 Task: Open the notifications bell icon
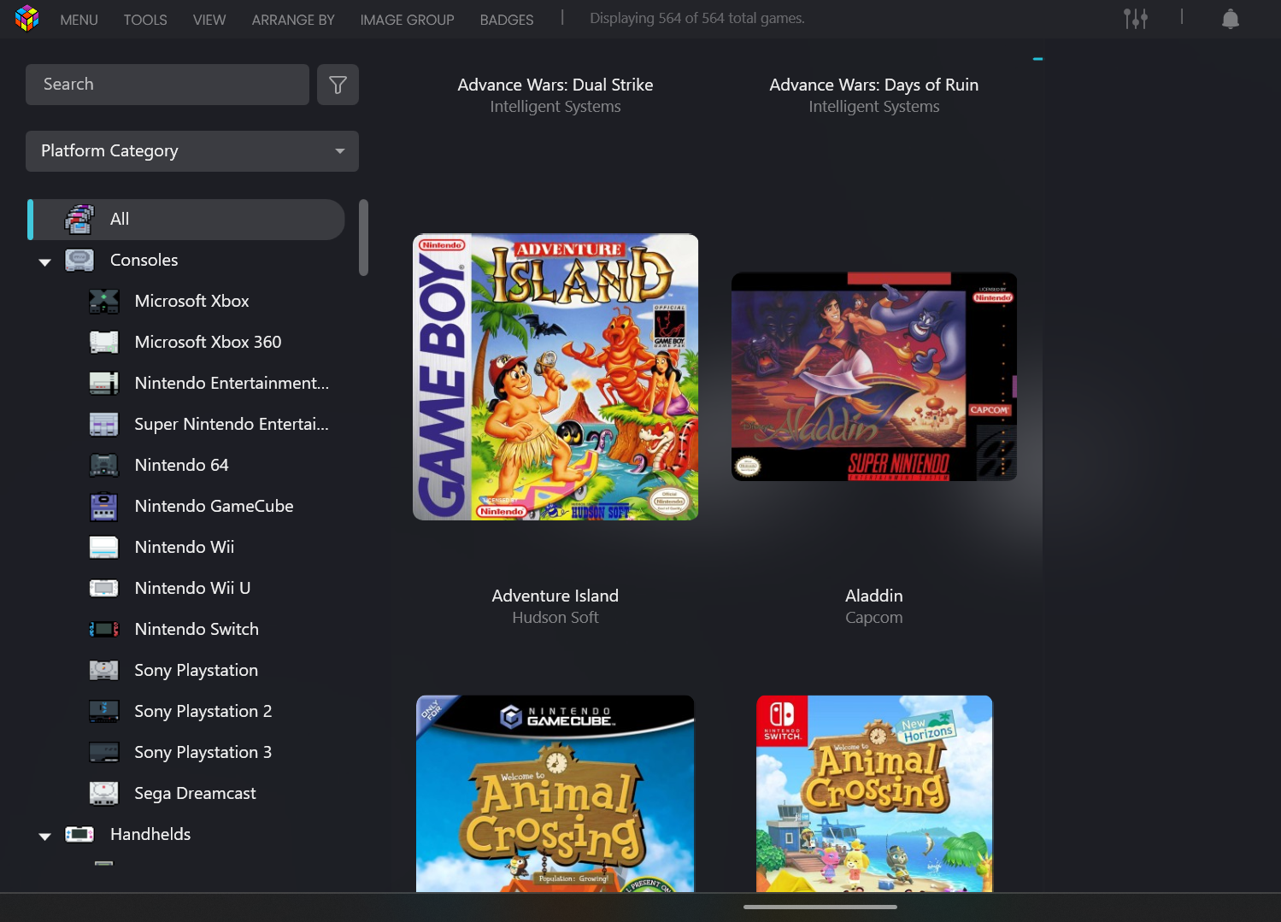click(x=1230, y=18)
